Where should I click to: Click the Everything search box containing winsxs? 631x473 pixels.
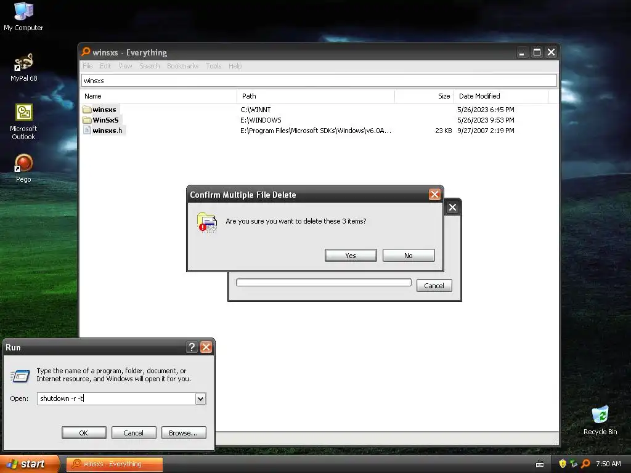(319, 81)
